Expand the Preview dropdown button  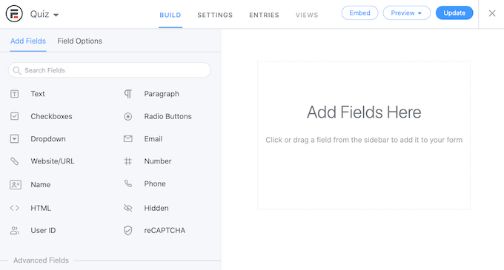pos(407,13)
